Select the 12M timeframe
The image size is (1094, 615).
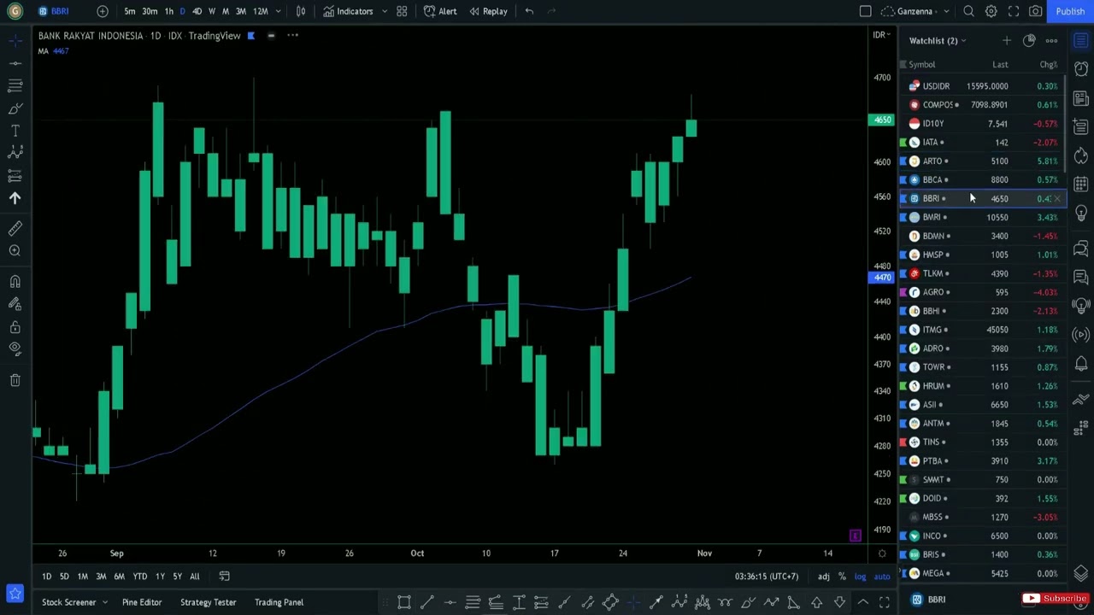[x=261, y=11]
